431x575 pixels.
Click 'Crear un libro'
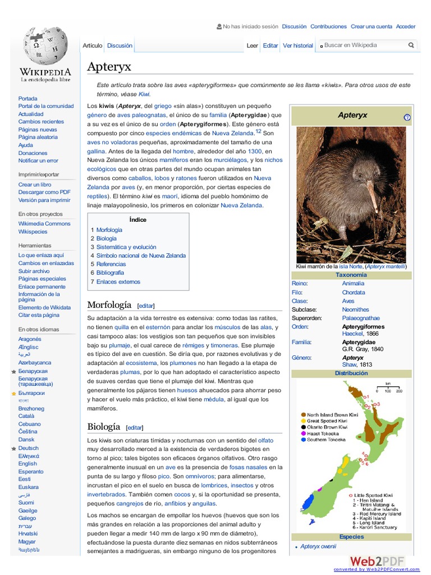pos(35,184)
